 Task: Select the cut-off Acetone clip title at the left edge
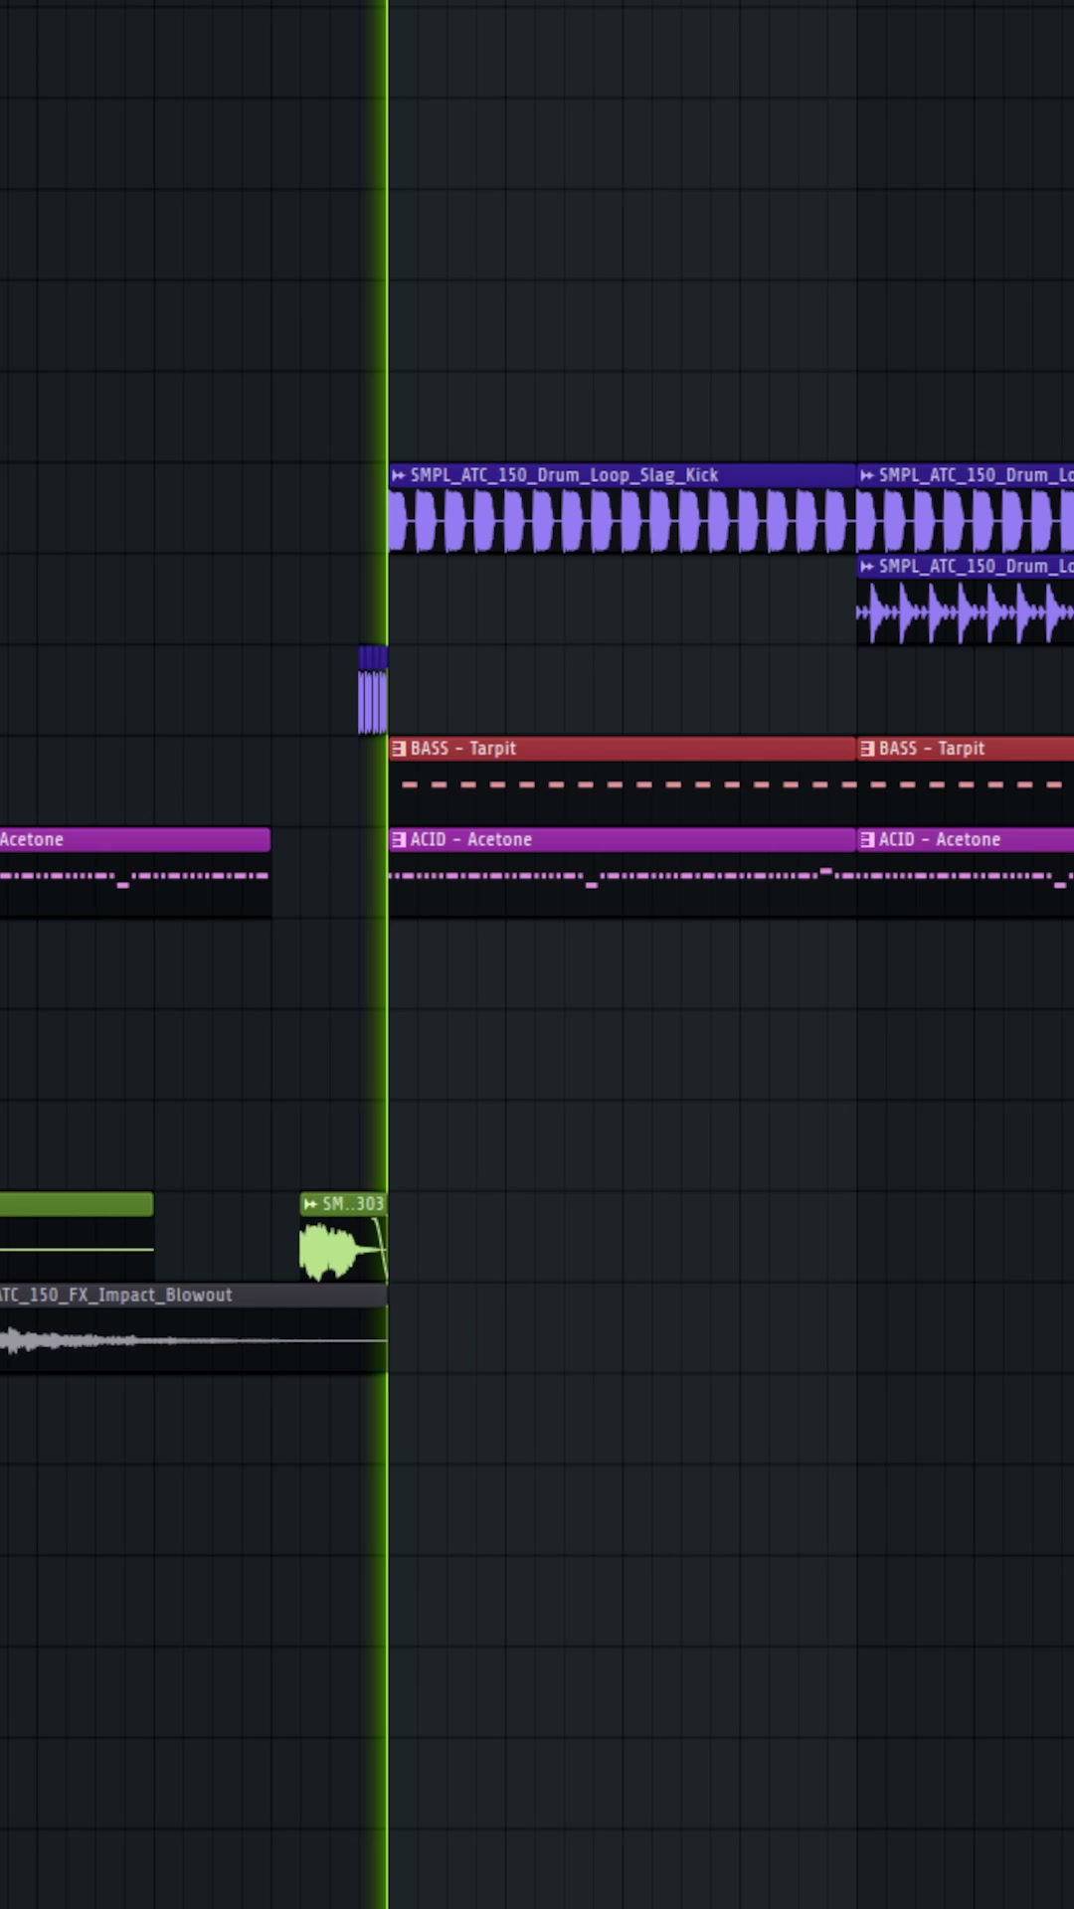[32, 839]
